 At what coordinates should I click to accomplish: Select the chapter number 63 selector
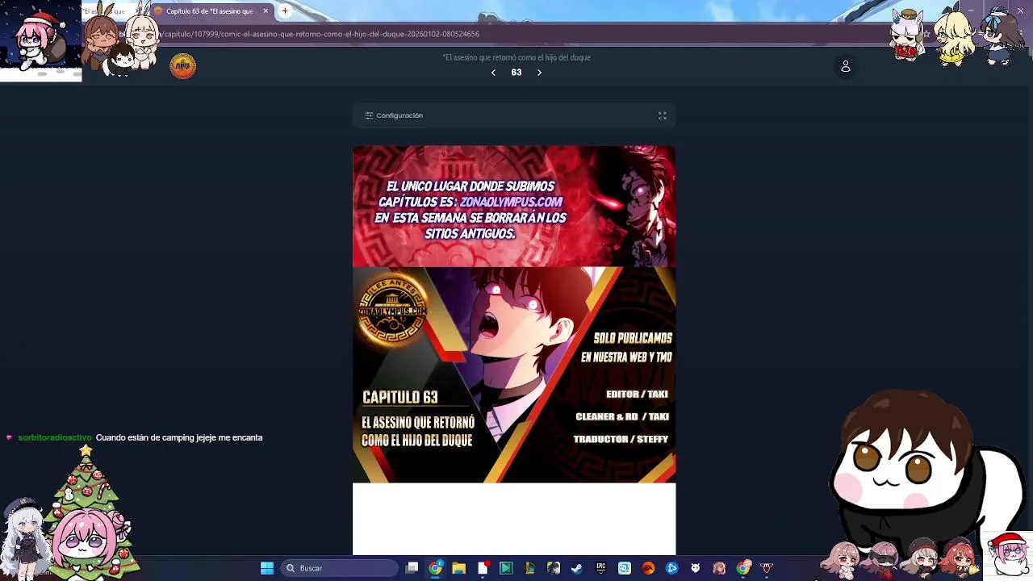(516, 73)
